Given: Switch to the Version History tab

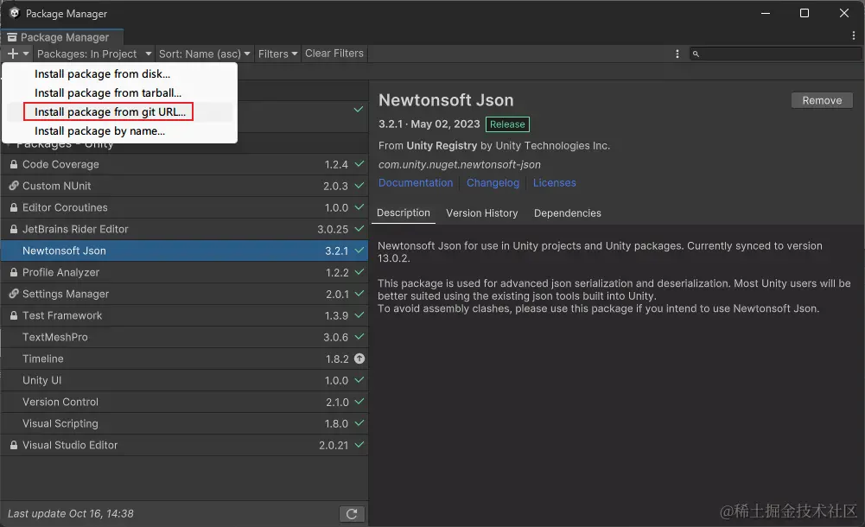Looking at the screenshot, I should click(x=481, y=213).
